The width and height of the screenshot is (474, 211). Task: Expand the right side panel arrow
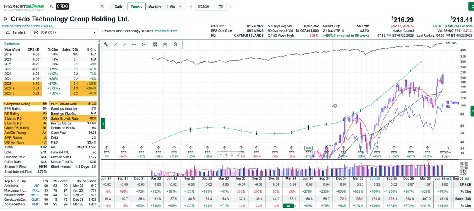point(472,112)
